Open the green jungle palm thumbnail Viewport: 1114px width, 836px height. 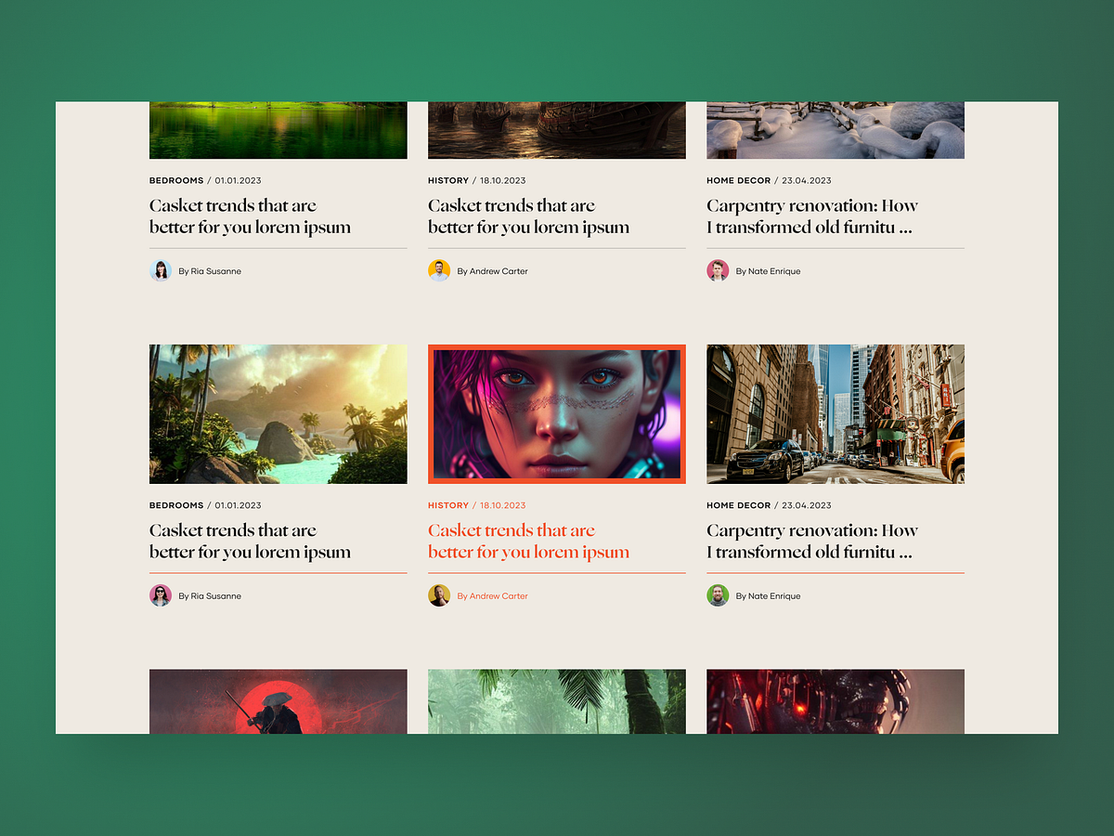coord(557,701)
